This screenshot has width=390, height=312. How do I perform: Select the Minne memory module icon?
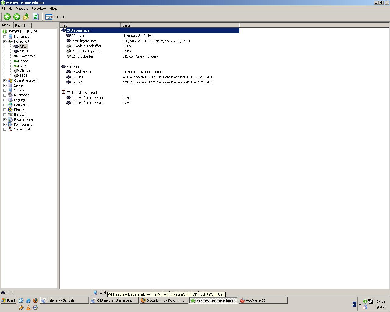coord(16,61)
